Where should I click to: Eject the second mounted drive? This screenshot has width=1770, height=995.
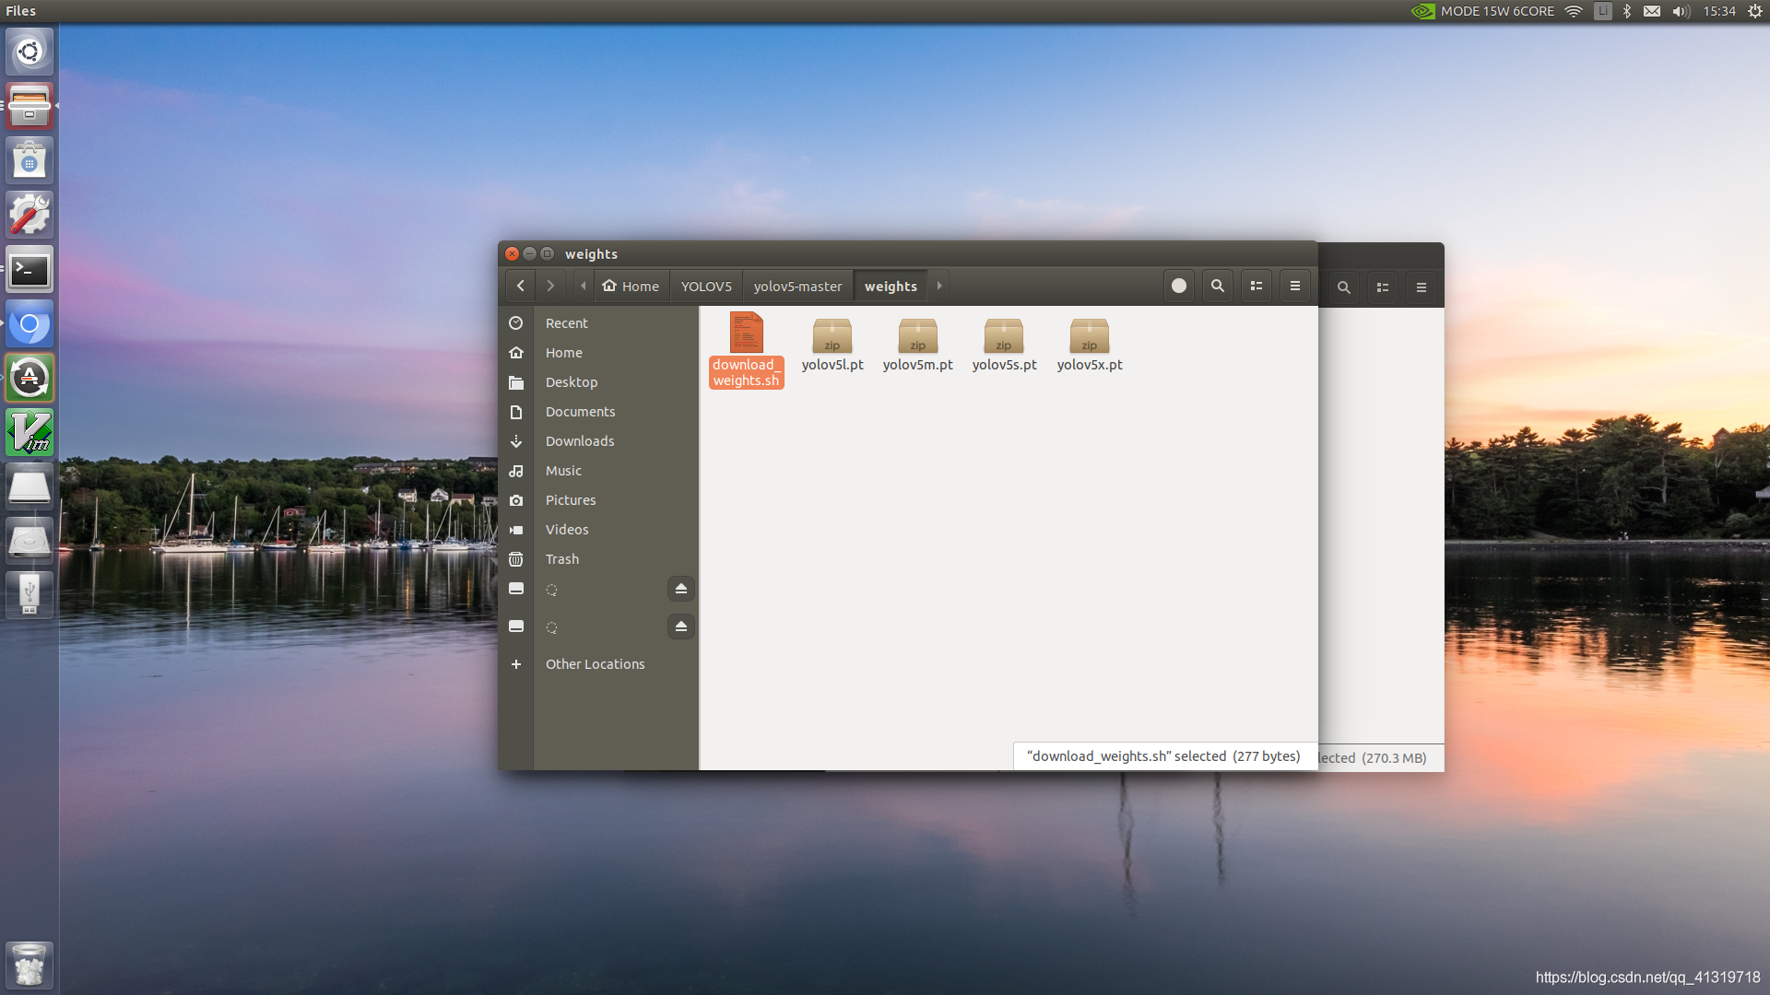[x=680, y=626]
